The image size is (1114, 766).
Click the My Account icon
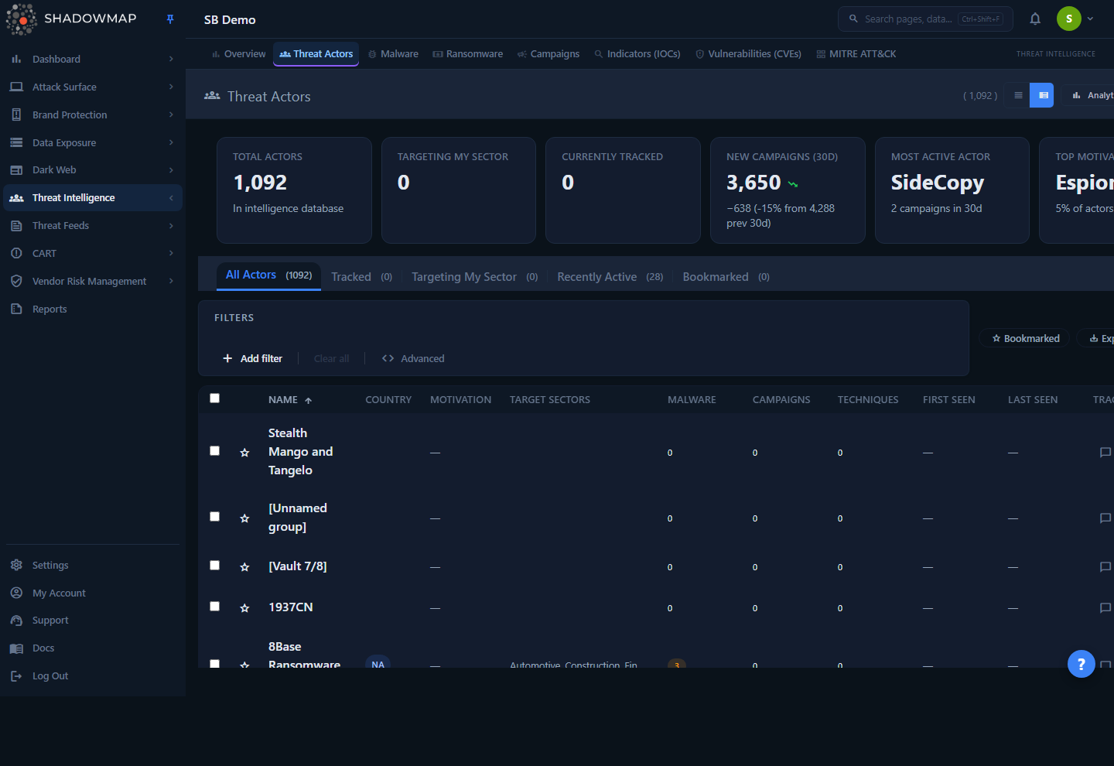16,593
